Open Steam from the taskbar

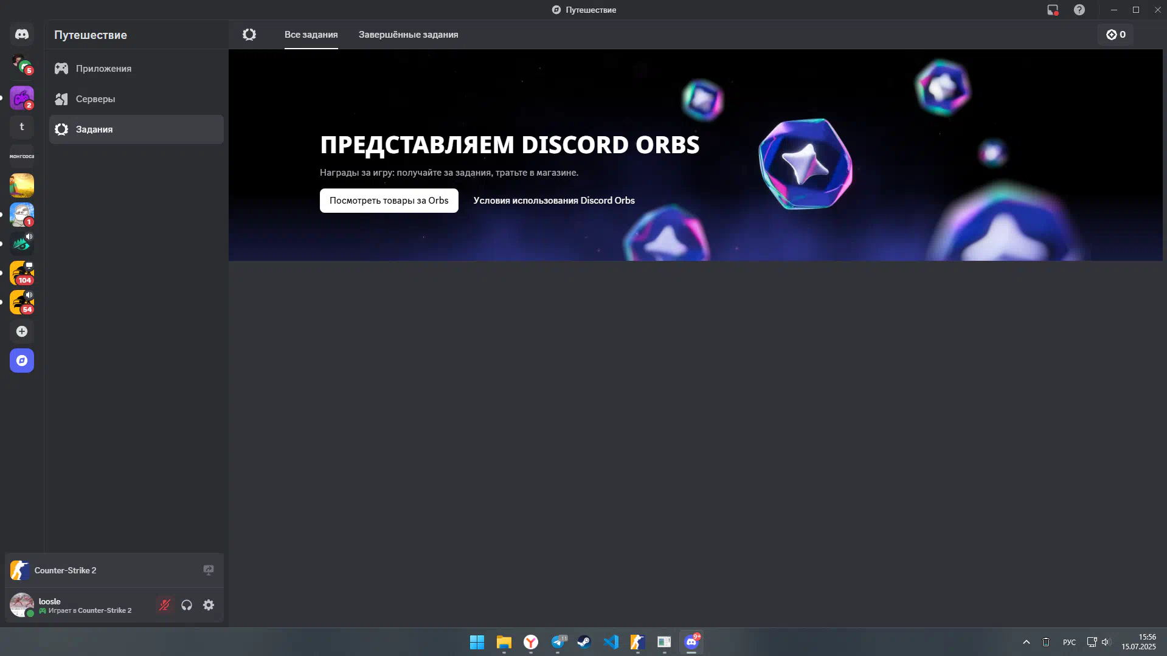[584, 642]
